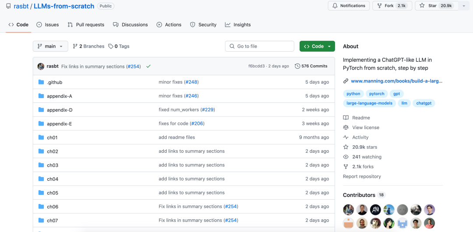Open the Security tab
This screenshot has width=473, height=232.
pos(203,25)
